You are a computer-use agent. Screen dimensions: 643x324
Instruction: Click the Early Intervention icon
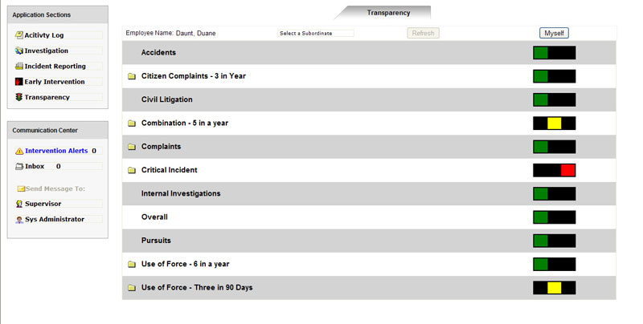pos(19,82)
